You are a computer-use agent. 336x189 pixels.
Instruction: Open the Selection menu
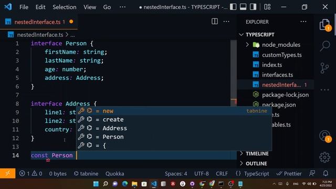[64, 7]
